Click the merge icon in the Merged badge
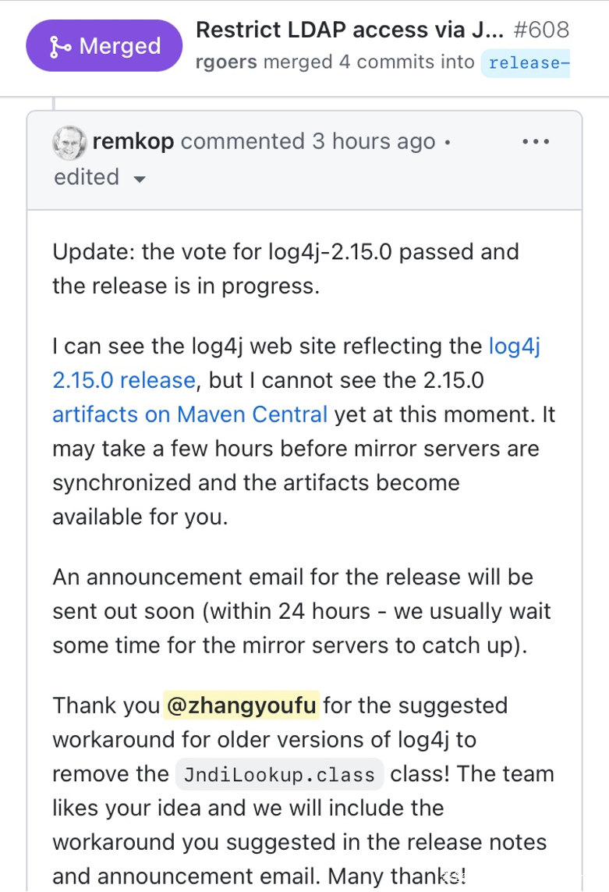609x892 pixels. point(59,46)
